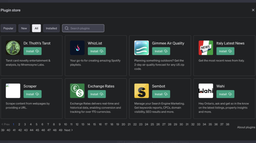Screen dimensions: 256x143
Task: Install the Exchange Rates plugin
Action: point(97,94)
